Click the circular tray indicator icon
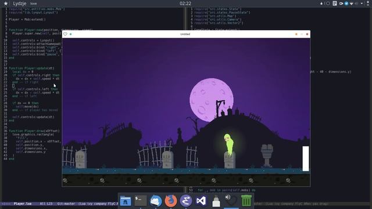 (328, 3)
